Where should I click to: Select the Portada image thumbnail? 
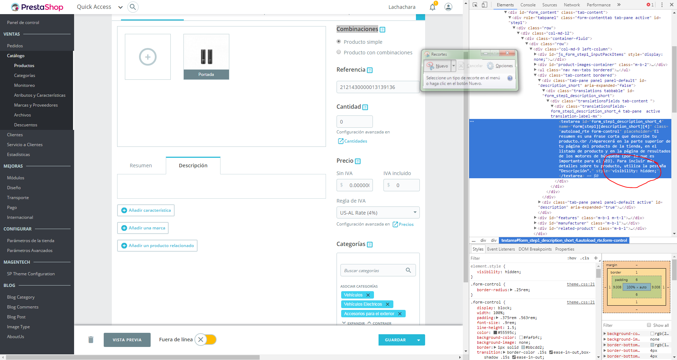[206, 57]
